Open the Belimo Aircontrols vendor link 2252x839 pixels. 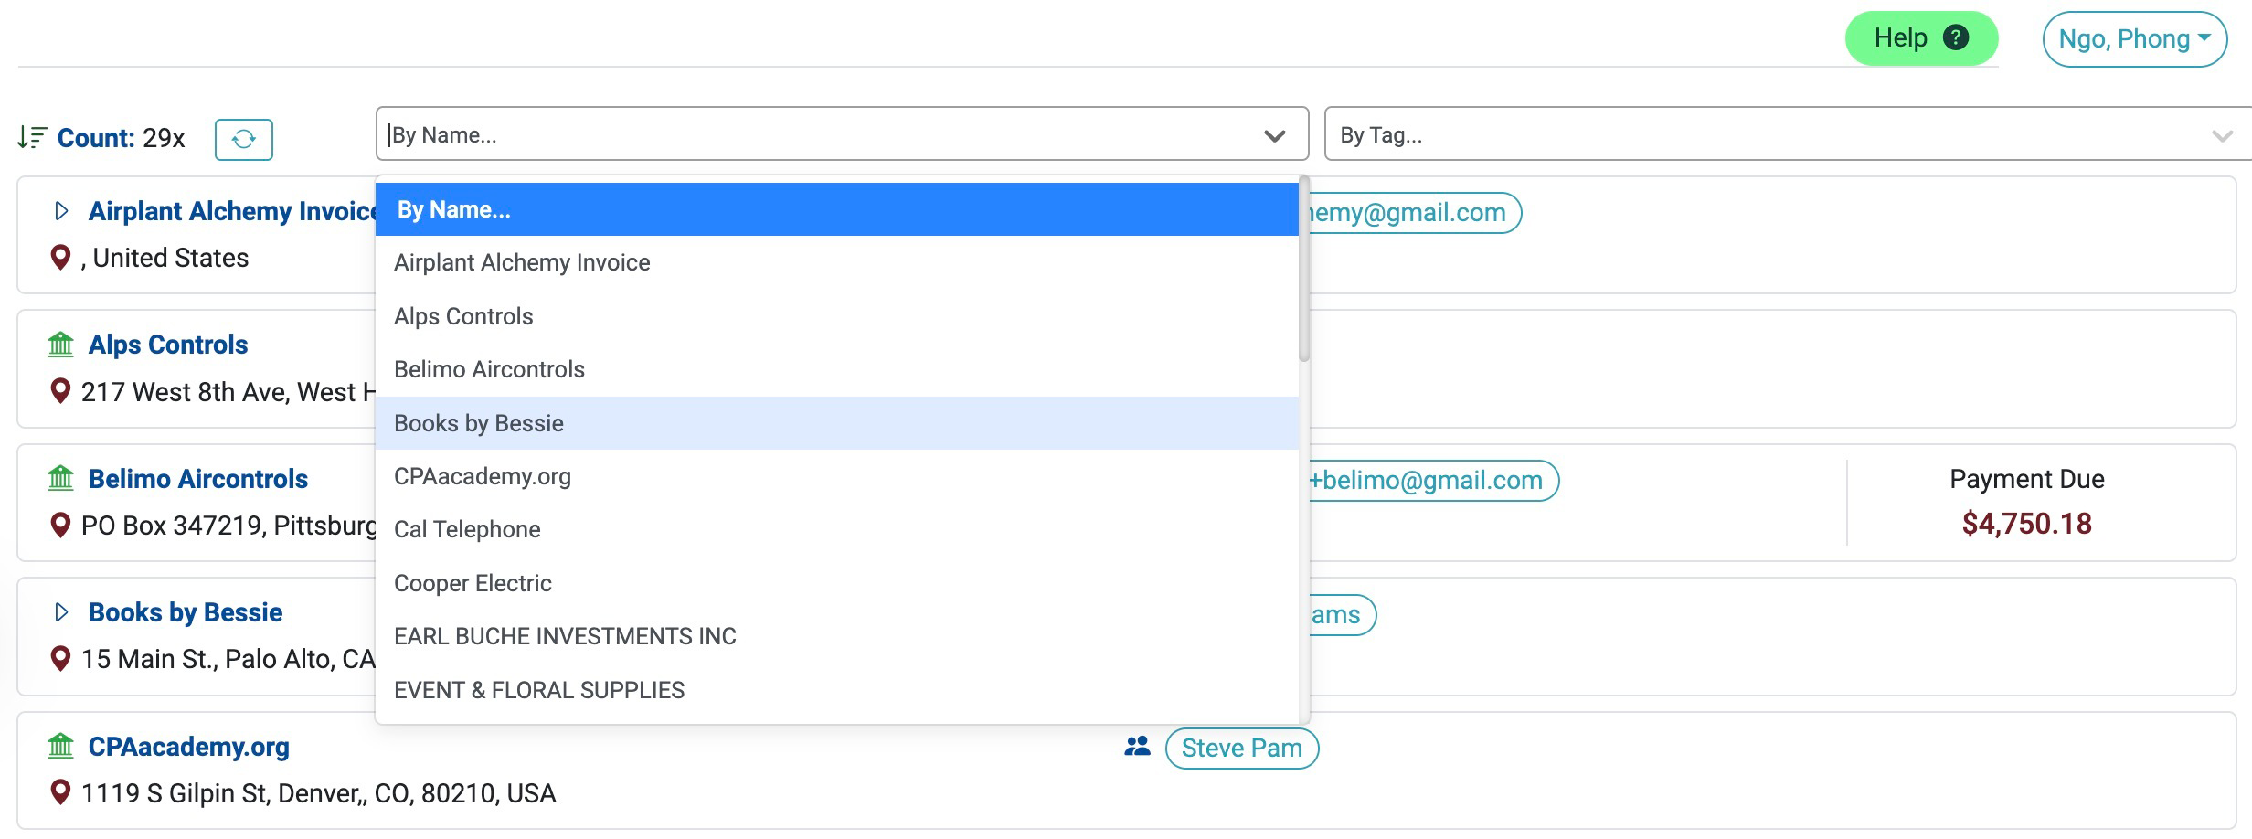[198, 479]
